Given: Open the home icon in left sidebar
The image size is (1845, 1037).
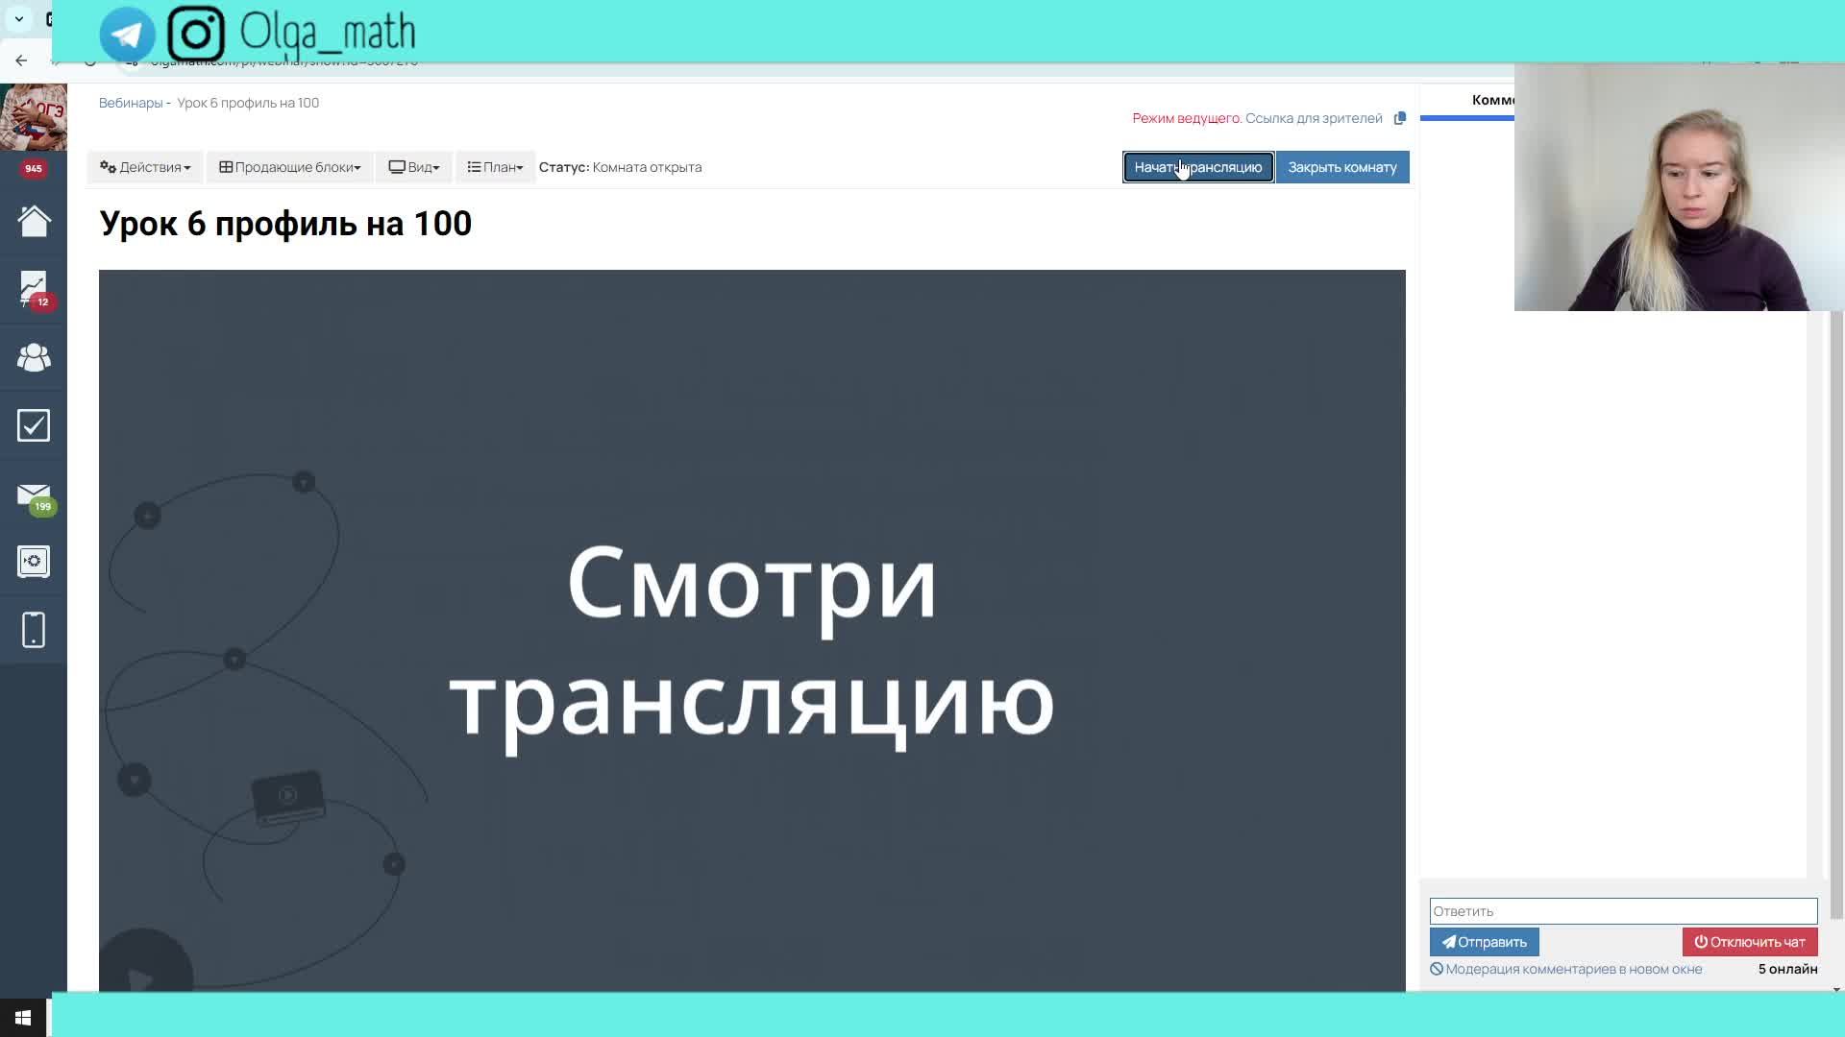Looking at the screenshot, I should 34,221.
